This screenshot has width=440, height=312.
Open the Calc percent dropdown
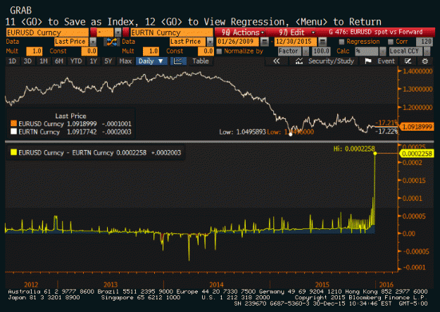point(382,51)
